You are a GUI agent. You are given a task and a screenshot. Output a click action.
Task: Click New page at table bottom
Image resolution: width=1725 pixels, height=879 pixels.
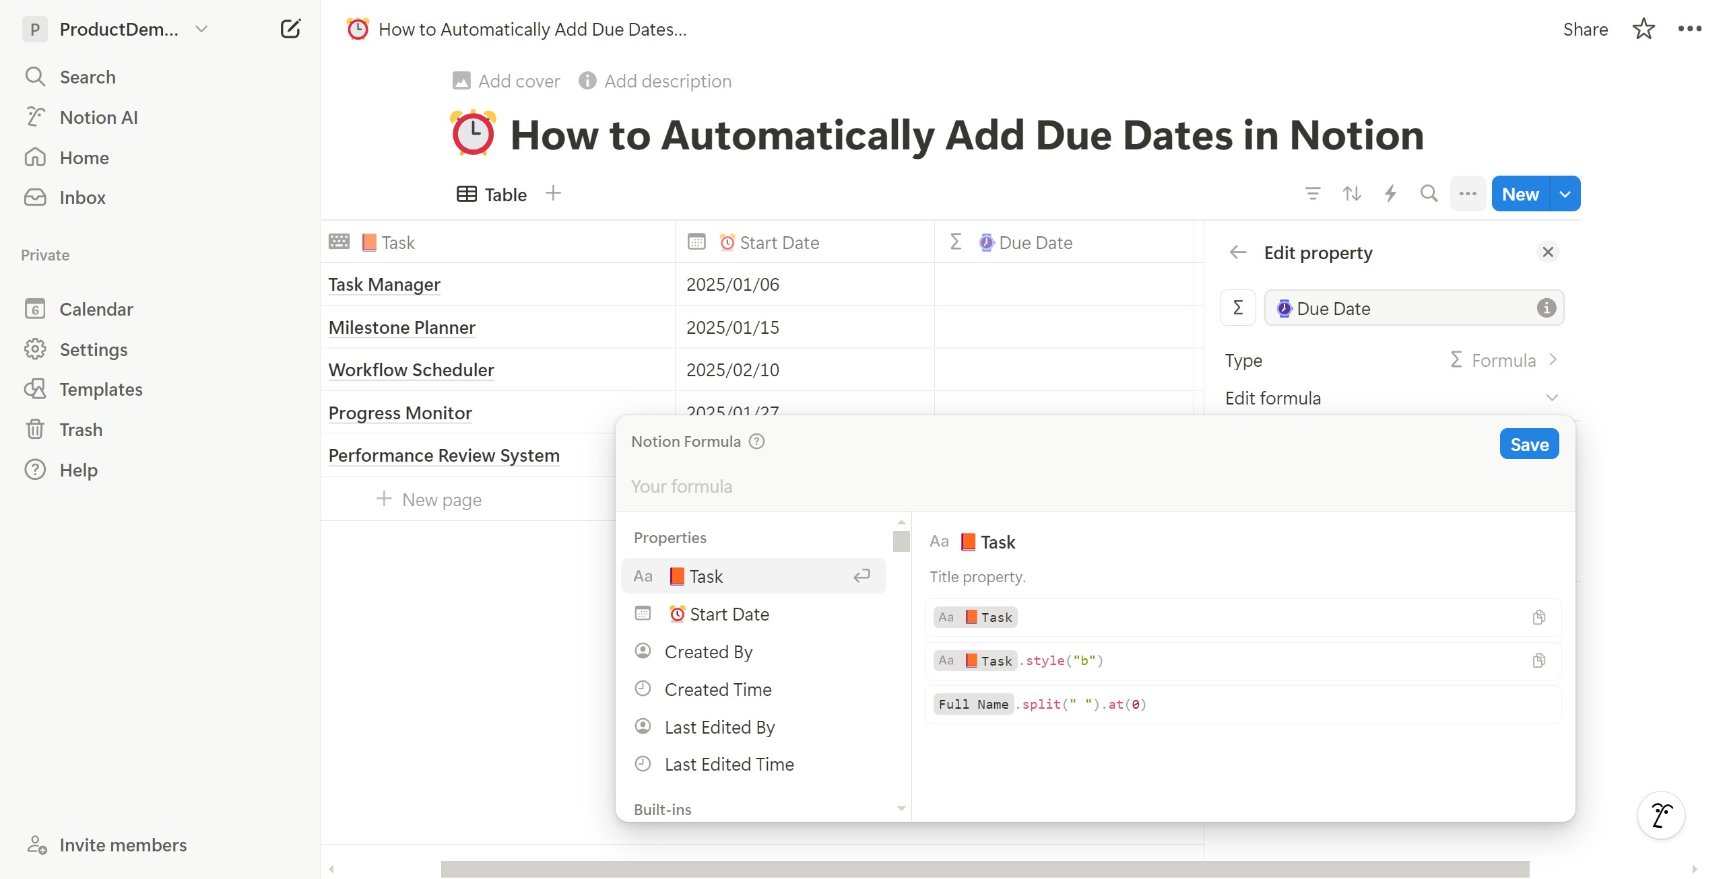(429, 499)
